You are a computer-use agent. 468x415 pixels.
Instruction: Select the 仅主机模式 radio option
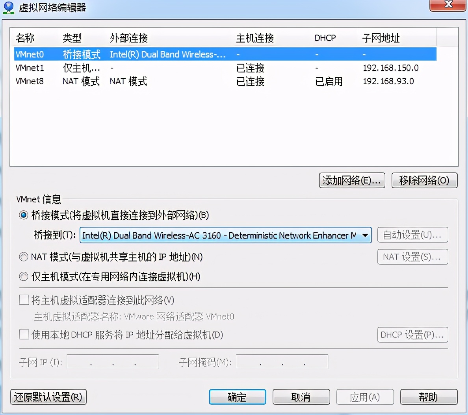(23, 276)
